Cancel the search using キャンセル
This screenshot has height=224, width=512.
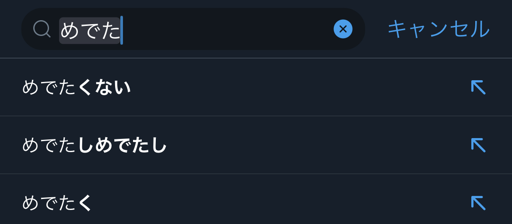[438, 29]
